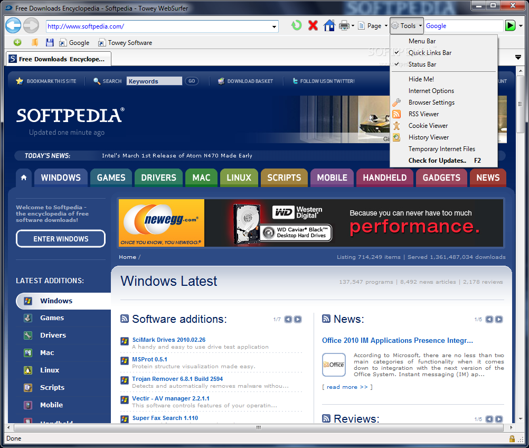Open favorites folder icon in links bar
Image resolution: width=529 pixels, height=448 pixels.
click(35, 43)
